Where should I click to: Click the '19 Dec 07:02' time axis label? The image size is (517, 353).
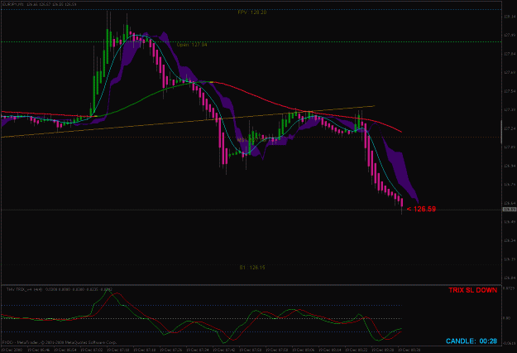[91, 350]
